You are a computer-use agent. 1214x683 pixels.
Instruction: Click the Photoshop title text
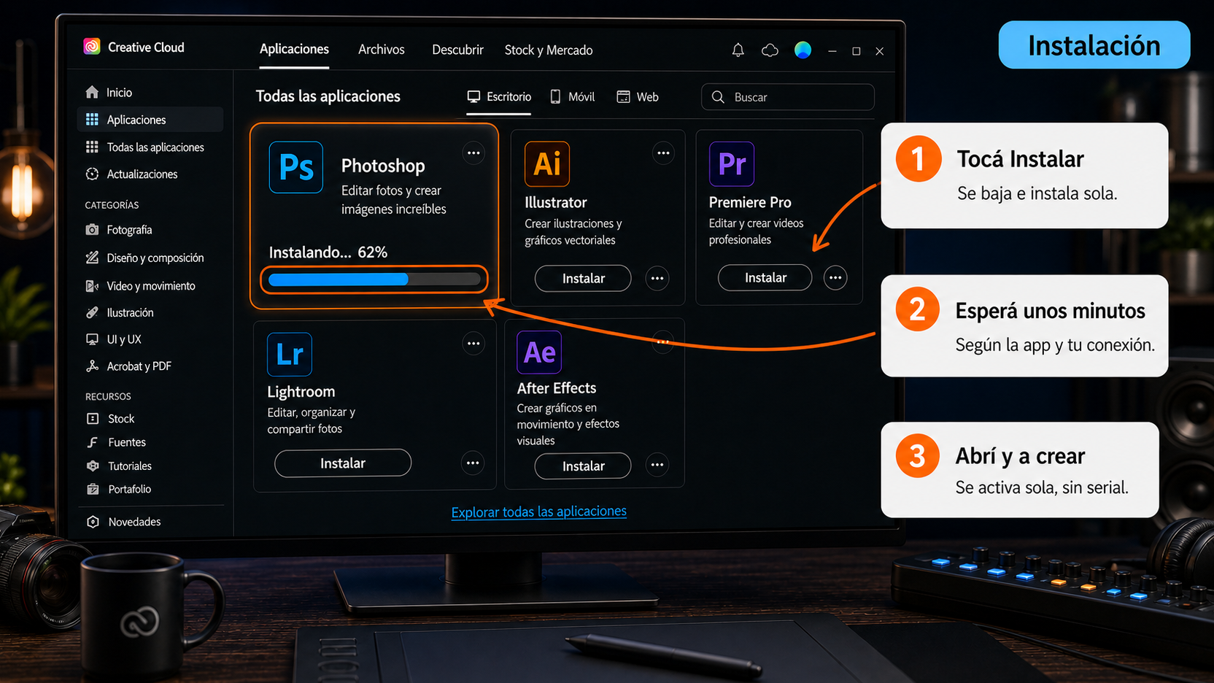pos(383,166)
